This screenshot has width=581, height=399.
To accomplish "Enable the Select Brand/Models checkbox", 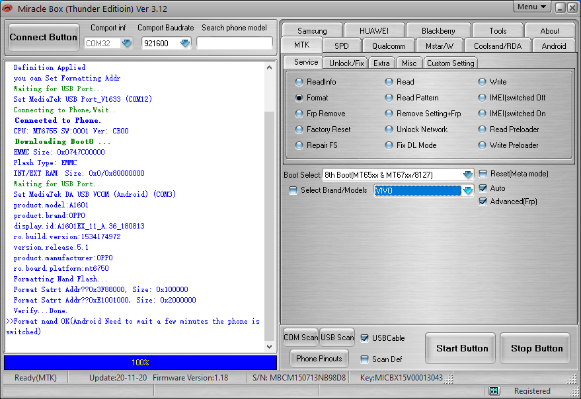I will click(x=293, y=190).
